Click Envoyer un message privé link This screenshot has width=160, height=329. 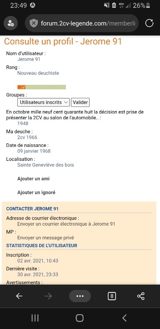point(46,238)
